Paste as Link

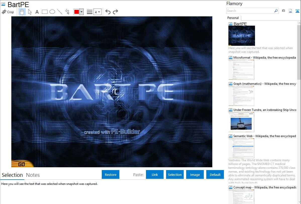(155, 175)
